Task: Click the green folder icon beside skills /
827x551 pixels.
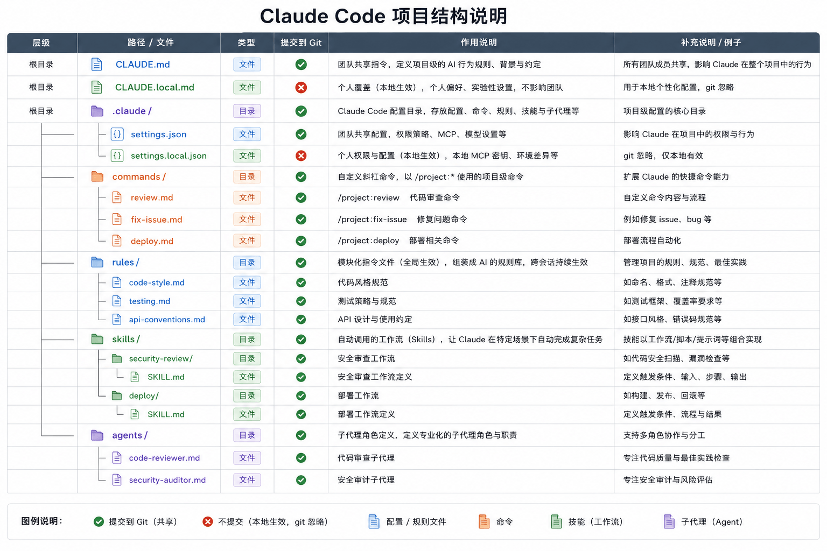Action: point(97,339)
